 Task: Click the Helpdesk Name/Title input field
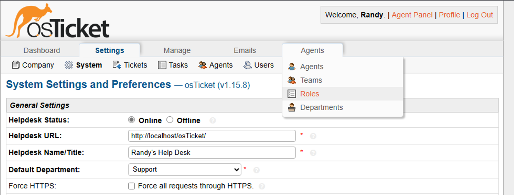212,153
